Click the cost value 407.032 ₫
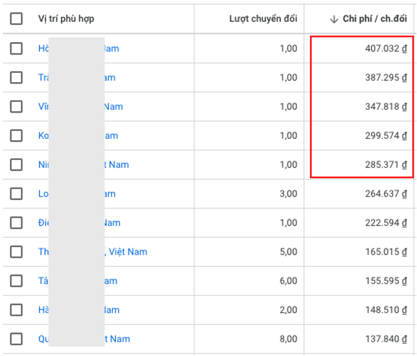417x356 pixels. point(386,49)
